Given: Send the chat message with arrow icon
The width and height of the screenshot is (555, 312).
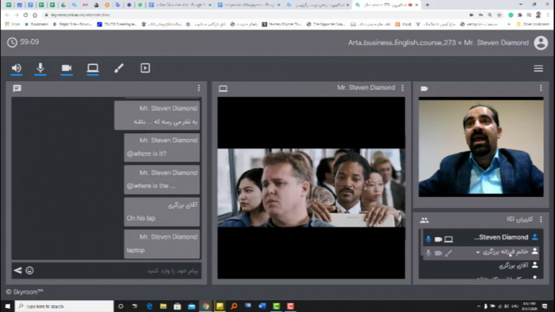Looking at the screenshot, I should pos(18,271).
